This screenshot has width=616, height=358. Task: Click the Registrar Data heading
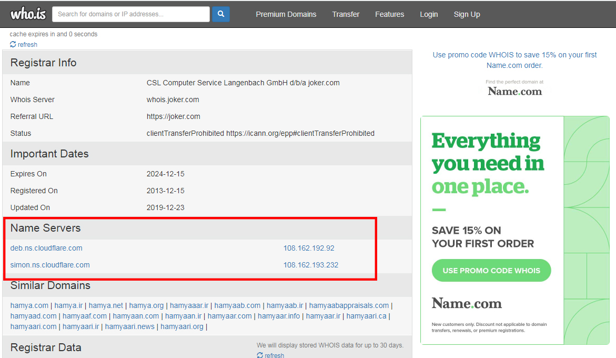[46, 347]
